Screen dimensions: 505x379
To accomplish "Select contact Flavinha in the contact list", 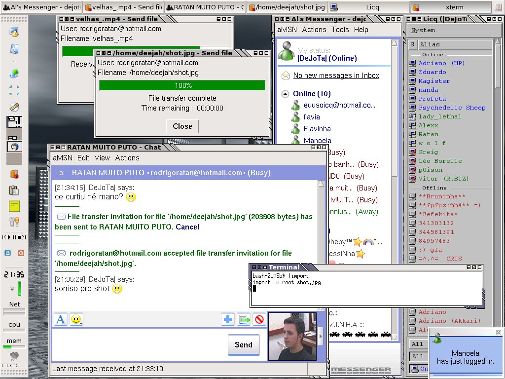I will [317, 129].
